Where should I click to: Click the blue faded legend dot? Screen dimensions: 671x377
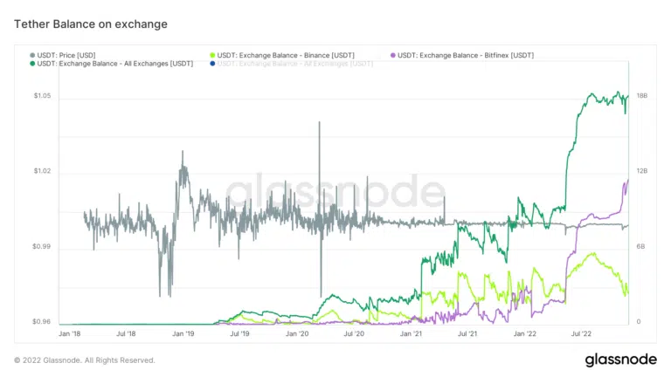click(x=212, y=64)
